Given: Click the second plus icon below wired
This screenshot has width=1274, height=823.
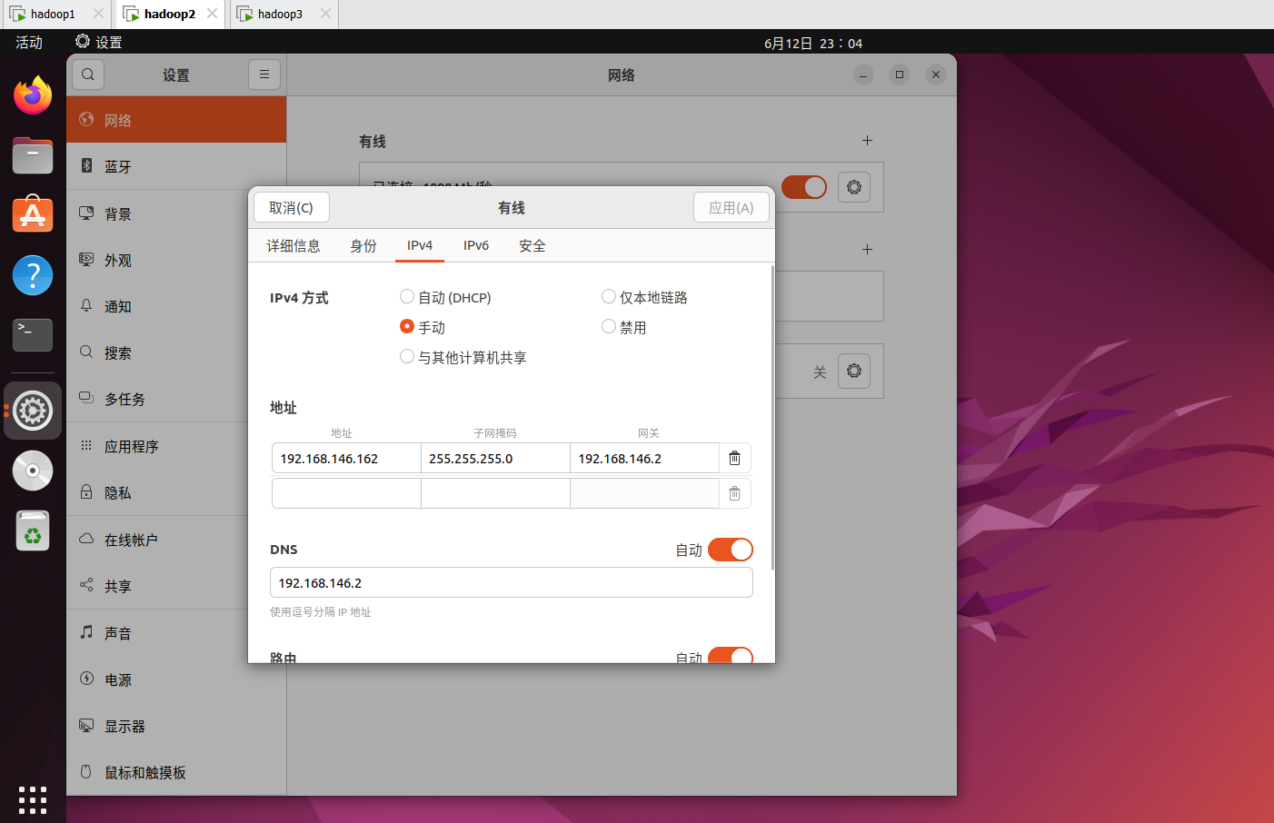Looking at the screenshot, I should tap(867, 249).
